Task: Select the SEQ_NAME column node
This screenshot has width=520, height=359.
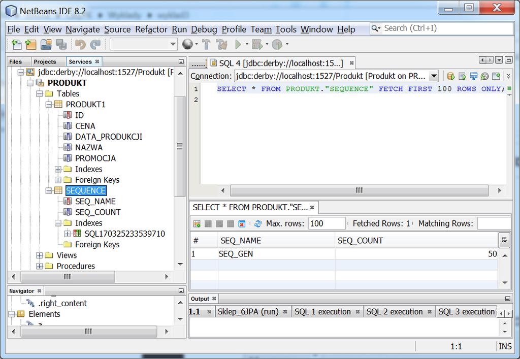Action: [x=95, y=202]
